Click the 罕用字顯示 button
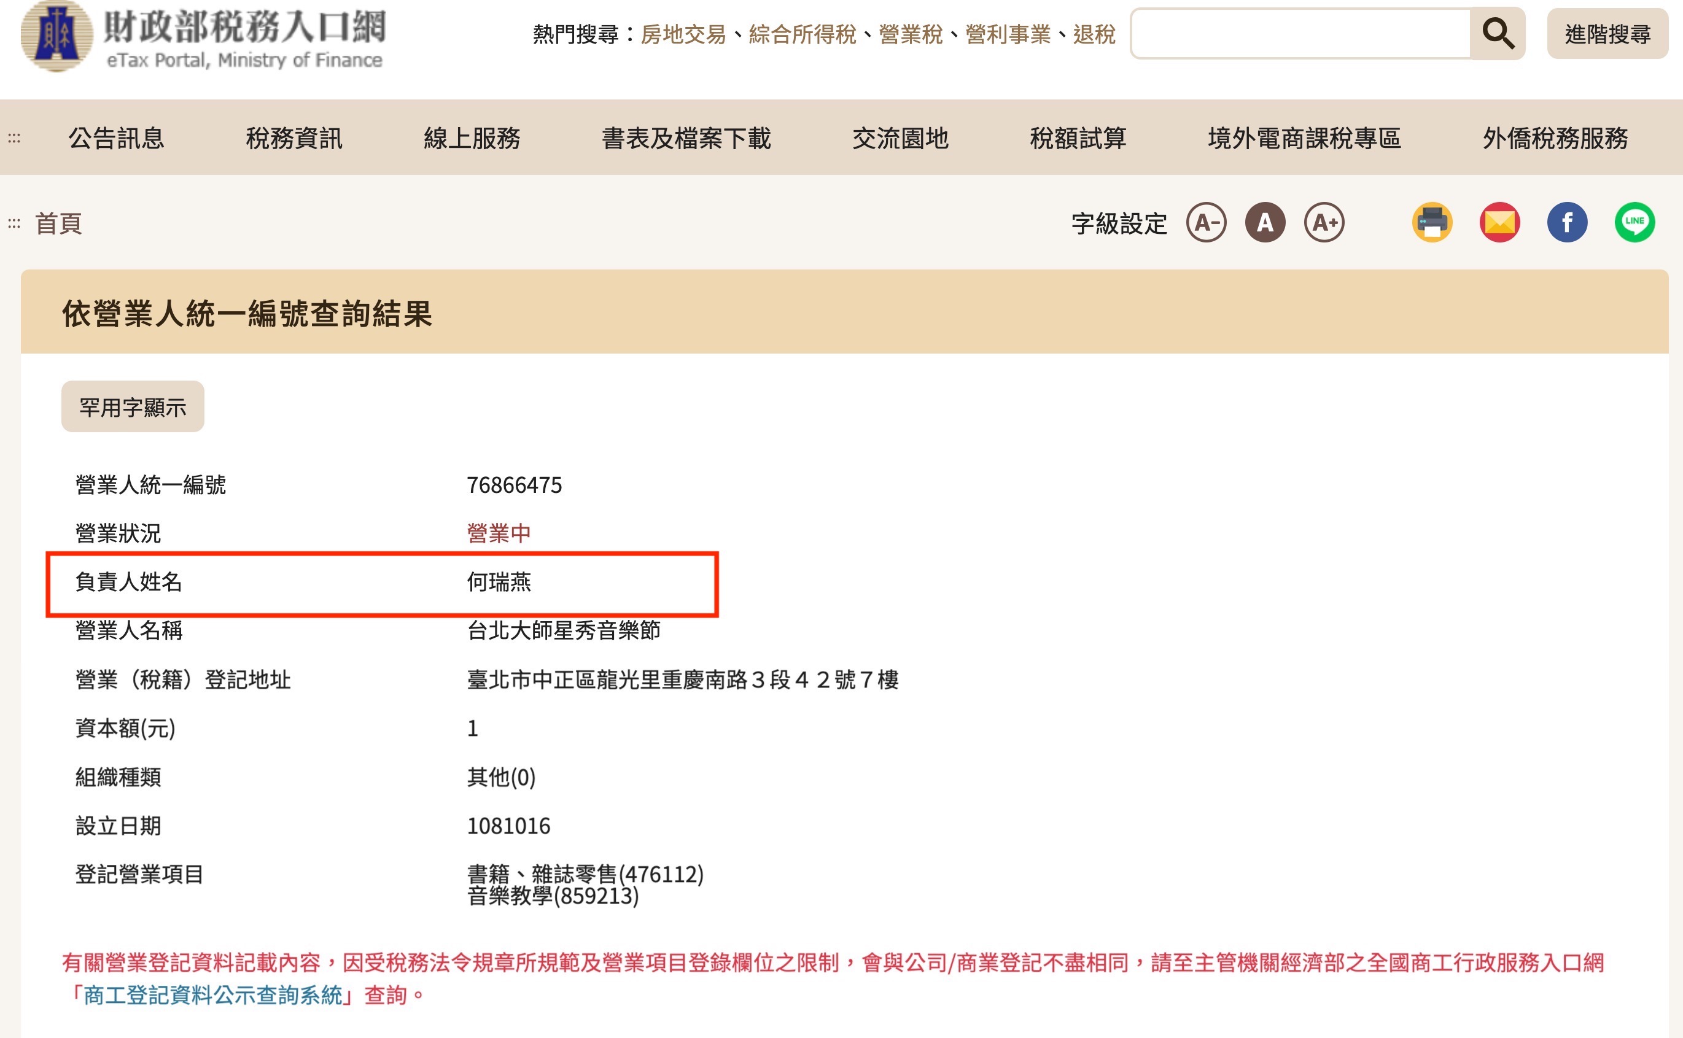The width and height of the screenshot is (1683, 1038). click(133, 406)
